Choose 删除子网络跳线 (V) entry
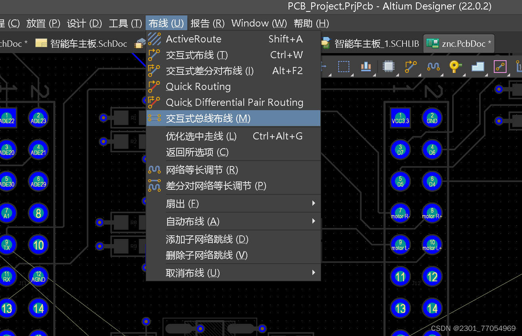 click(x=233, y=255)
